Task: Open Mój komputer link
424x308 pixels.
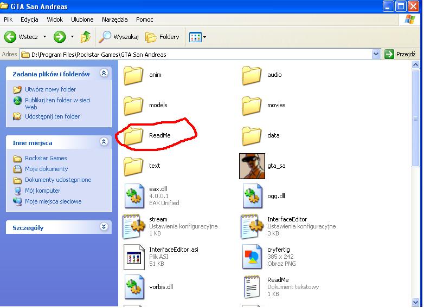Action: [42, 191]
